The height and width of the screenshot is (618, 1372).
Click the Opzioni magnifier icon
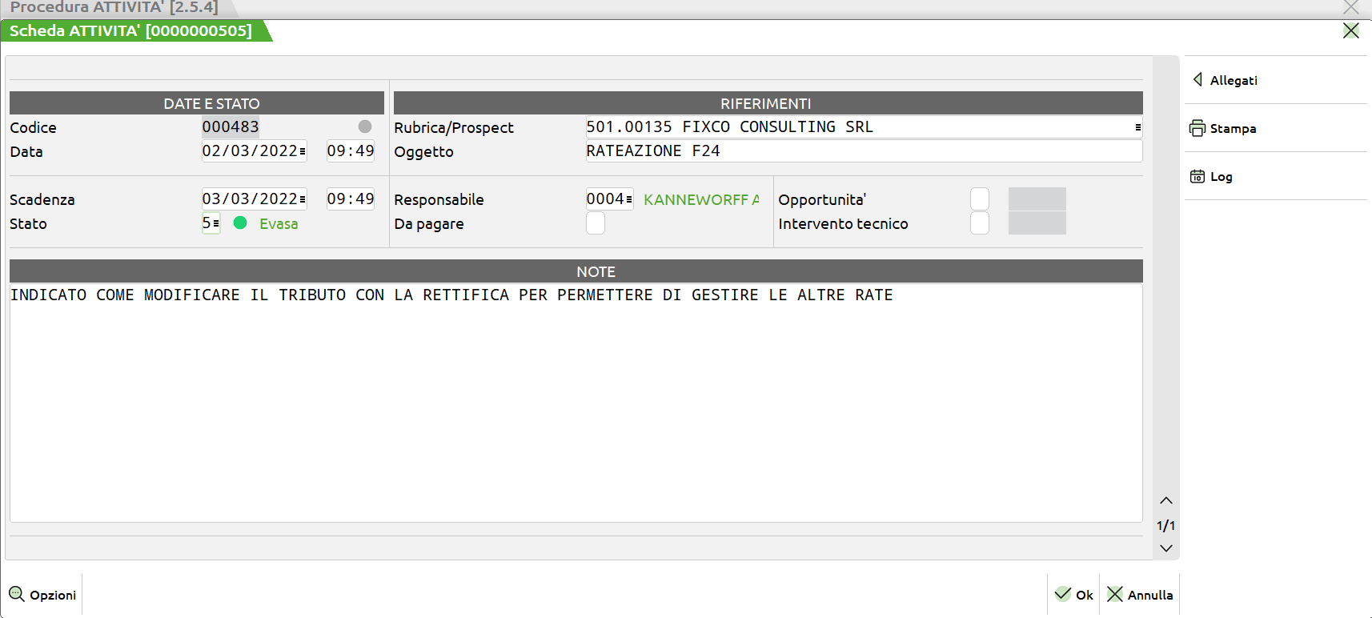(17, 594)
